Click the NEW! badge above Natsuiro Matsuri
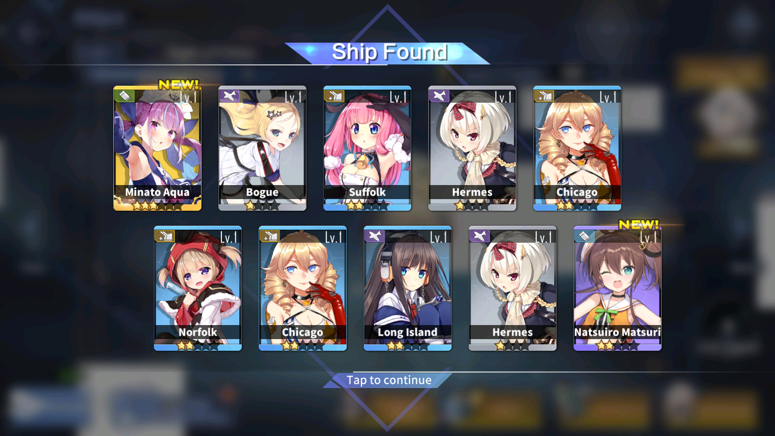 [x=638, y=224]
